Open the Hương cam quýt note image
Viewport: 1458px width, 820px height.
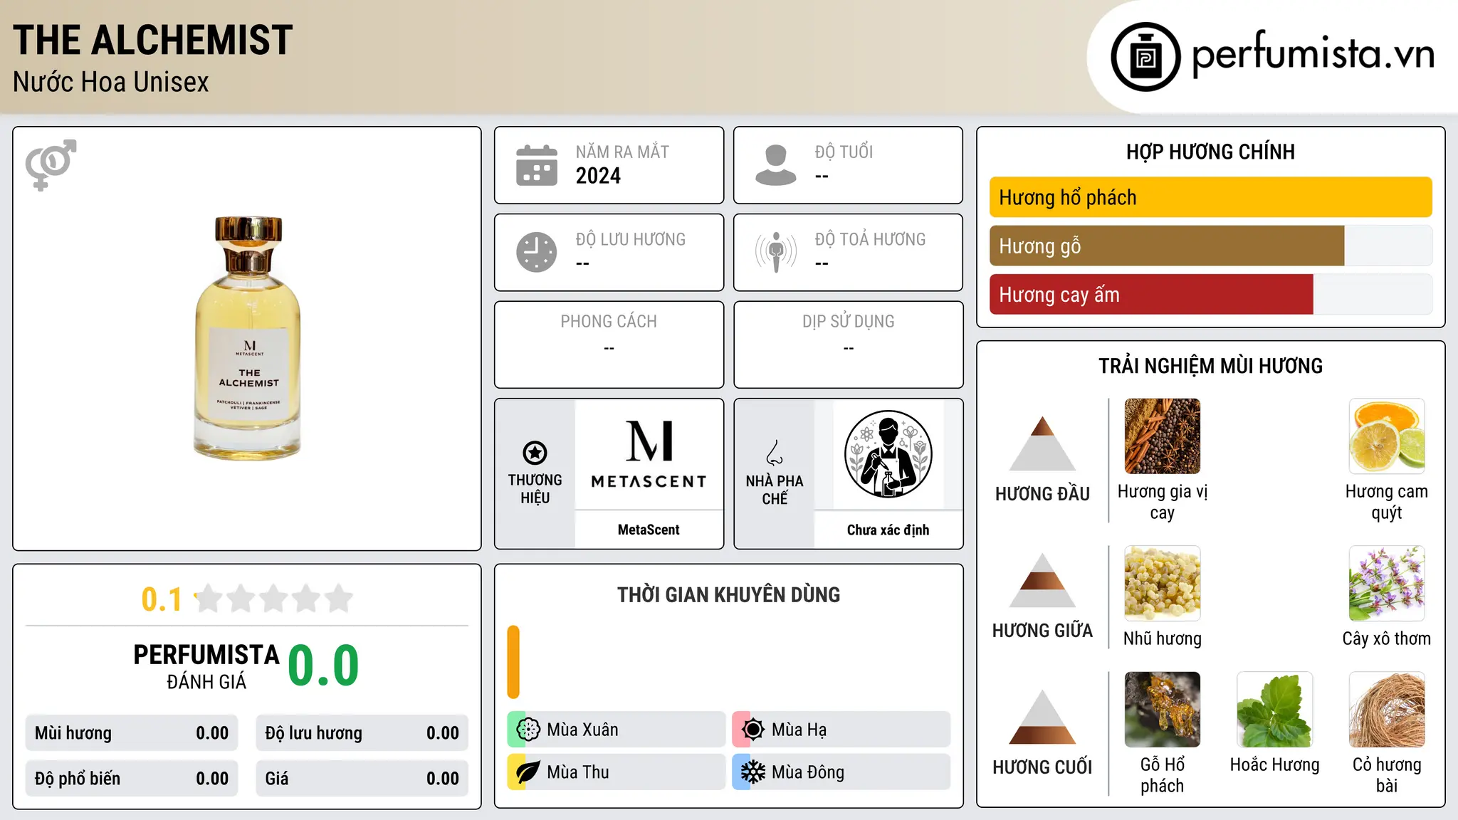1386,436
